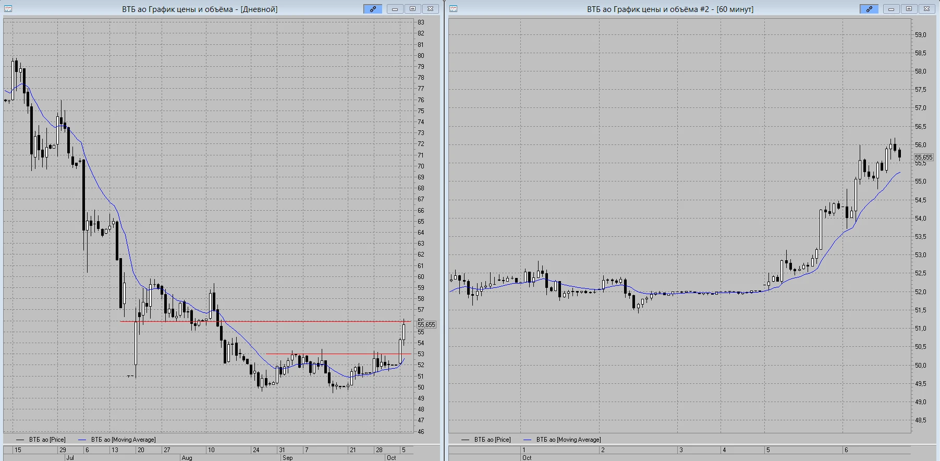The height and width of the screenshot is (461, 940).
Task: Restore down the 60-minute chart window
Action: coord(909,9)
